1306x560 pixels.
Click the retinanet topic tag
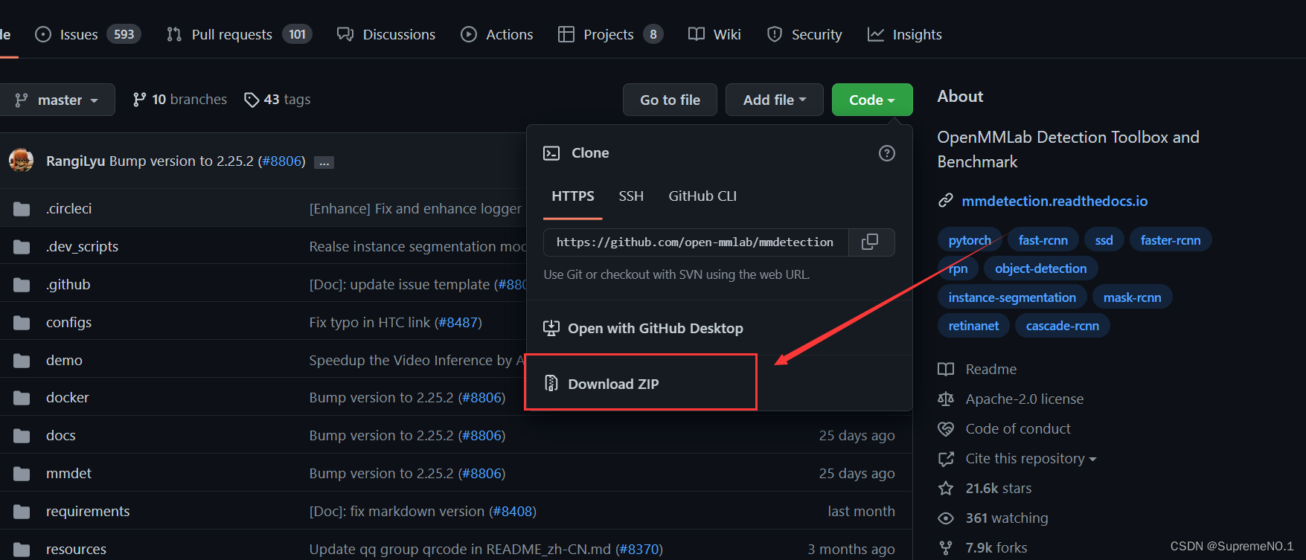coord(973,326)
